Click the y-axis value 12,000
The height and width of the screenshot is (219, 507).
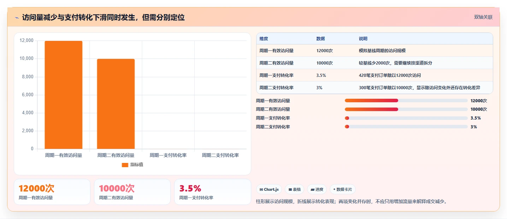[27, 41]
